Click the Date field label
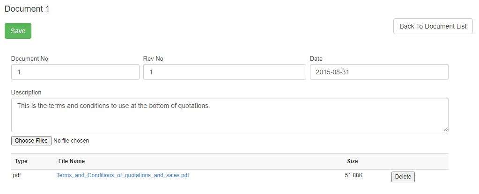This screenshot has width=479, height=194. point(316,59)
